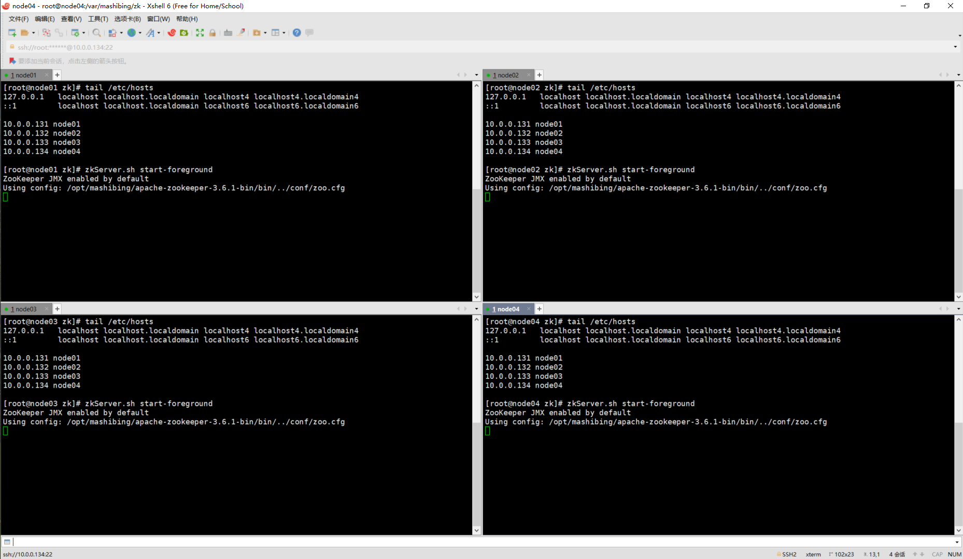Click scroll-up arrow in node04 pane
This screenshot has height=559, width=963.
click(x=958, y=319)
